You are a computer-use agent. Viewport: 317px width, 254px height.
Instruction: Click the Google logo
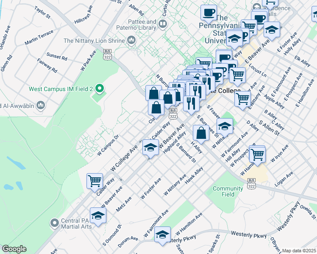tap(14, 249)
